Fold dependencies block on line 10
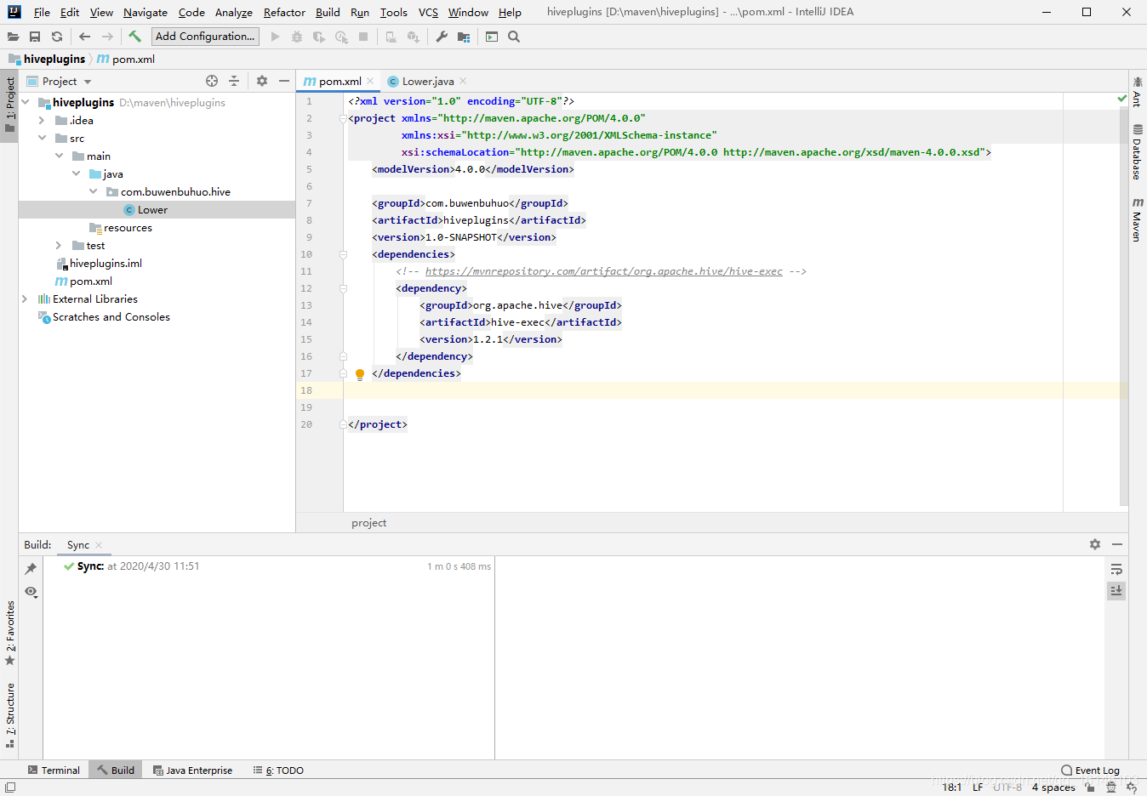Image resolution: width=1147 pixels, height=796 pixels. tap(343, 254)
